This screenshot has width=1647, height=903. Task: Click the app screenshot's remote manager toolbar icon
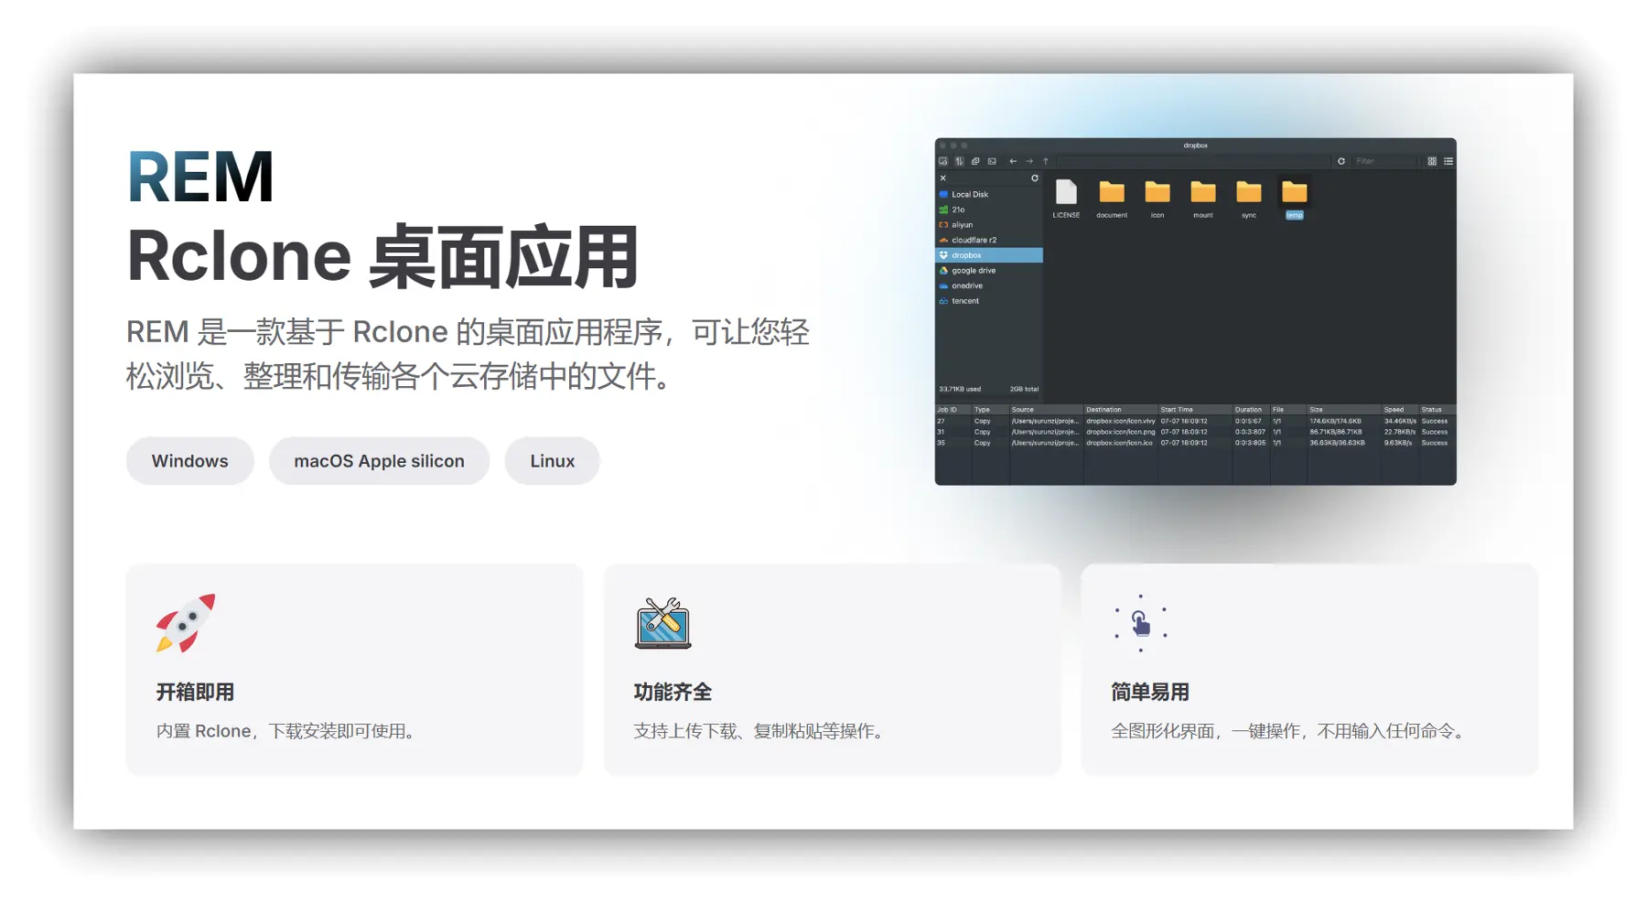[x=943, y=161]
